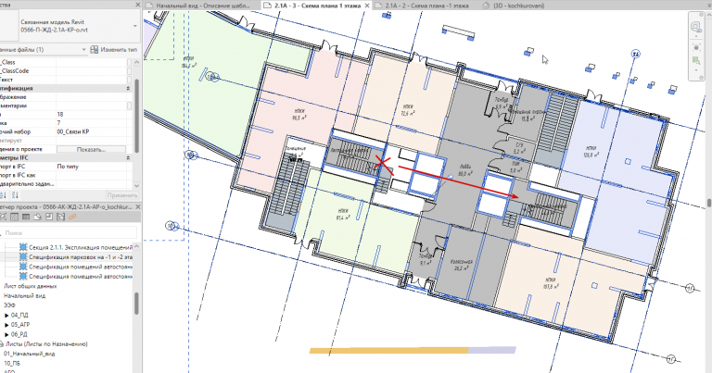Click schedule icon of Спецификация парковок row
Image resolution: width=712 pixels, height=373 pixels.
(x=23, y=257)
